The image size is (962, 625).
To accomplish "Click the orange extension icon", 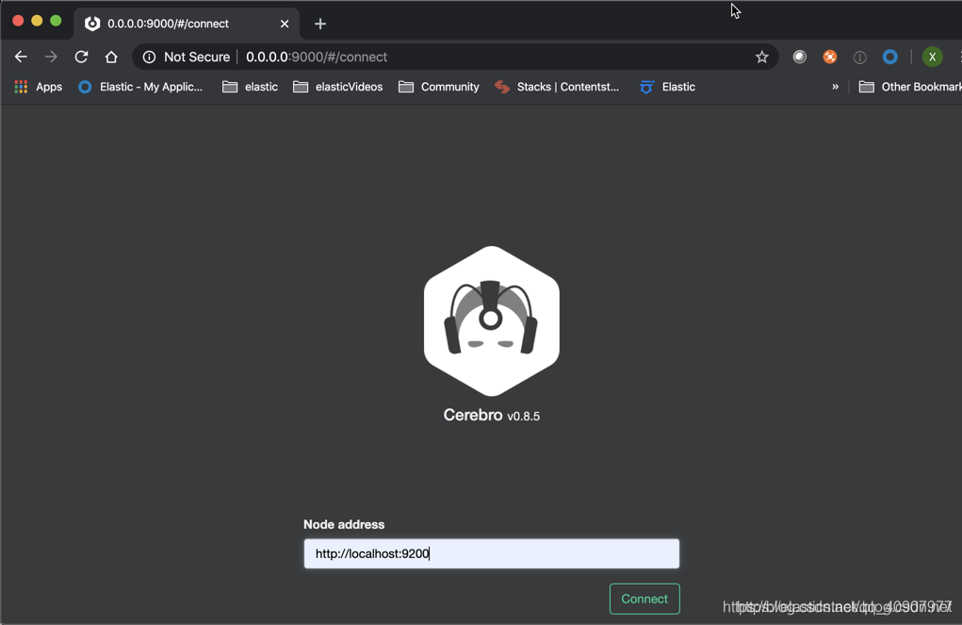I will coord(829,58).
